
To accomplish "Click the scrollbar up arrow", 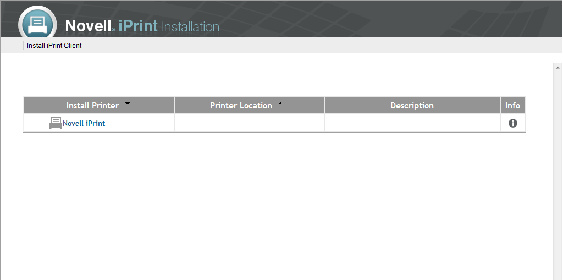I will 558,67.
